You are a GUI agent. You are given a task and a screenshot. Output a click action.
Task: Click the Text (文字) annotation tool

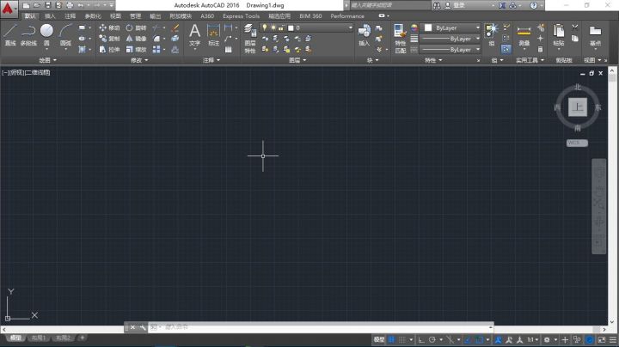pos(194,33)
